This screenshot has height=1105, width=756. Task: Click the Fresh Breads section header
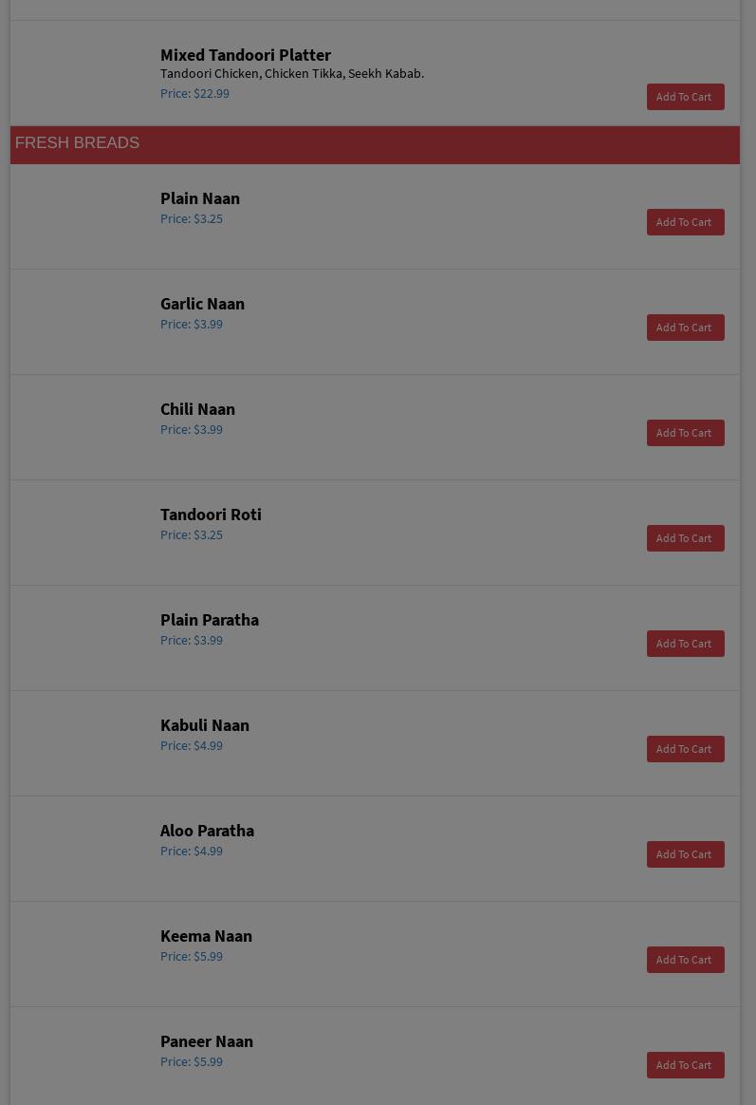[77, 143]
